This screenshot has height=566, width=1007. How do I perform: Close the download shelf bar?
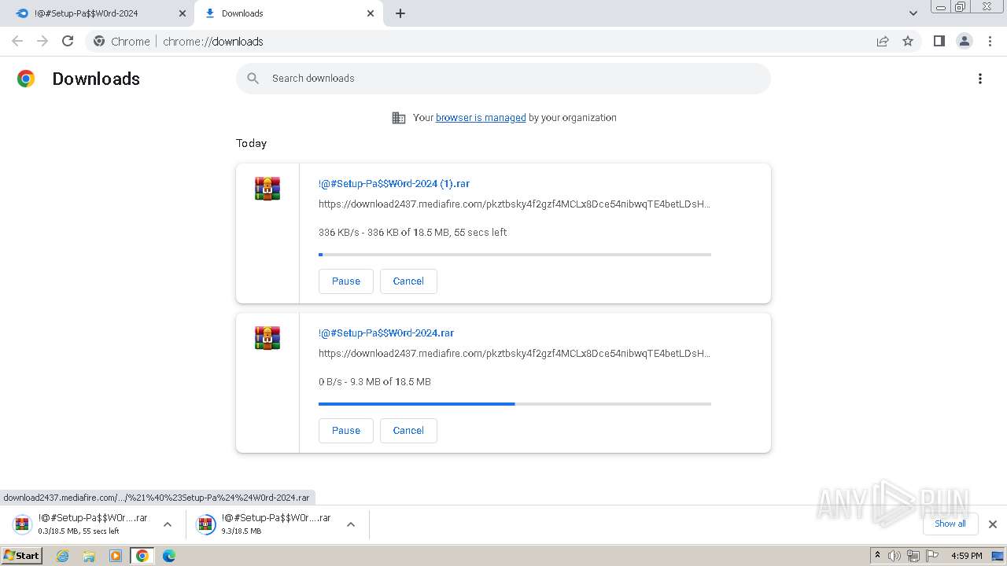(x=993, y=524)
